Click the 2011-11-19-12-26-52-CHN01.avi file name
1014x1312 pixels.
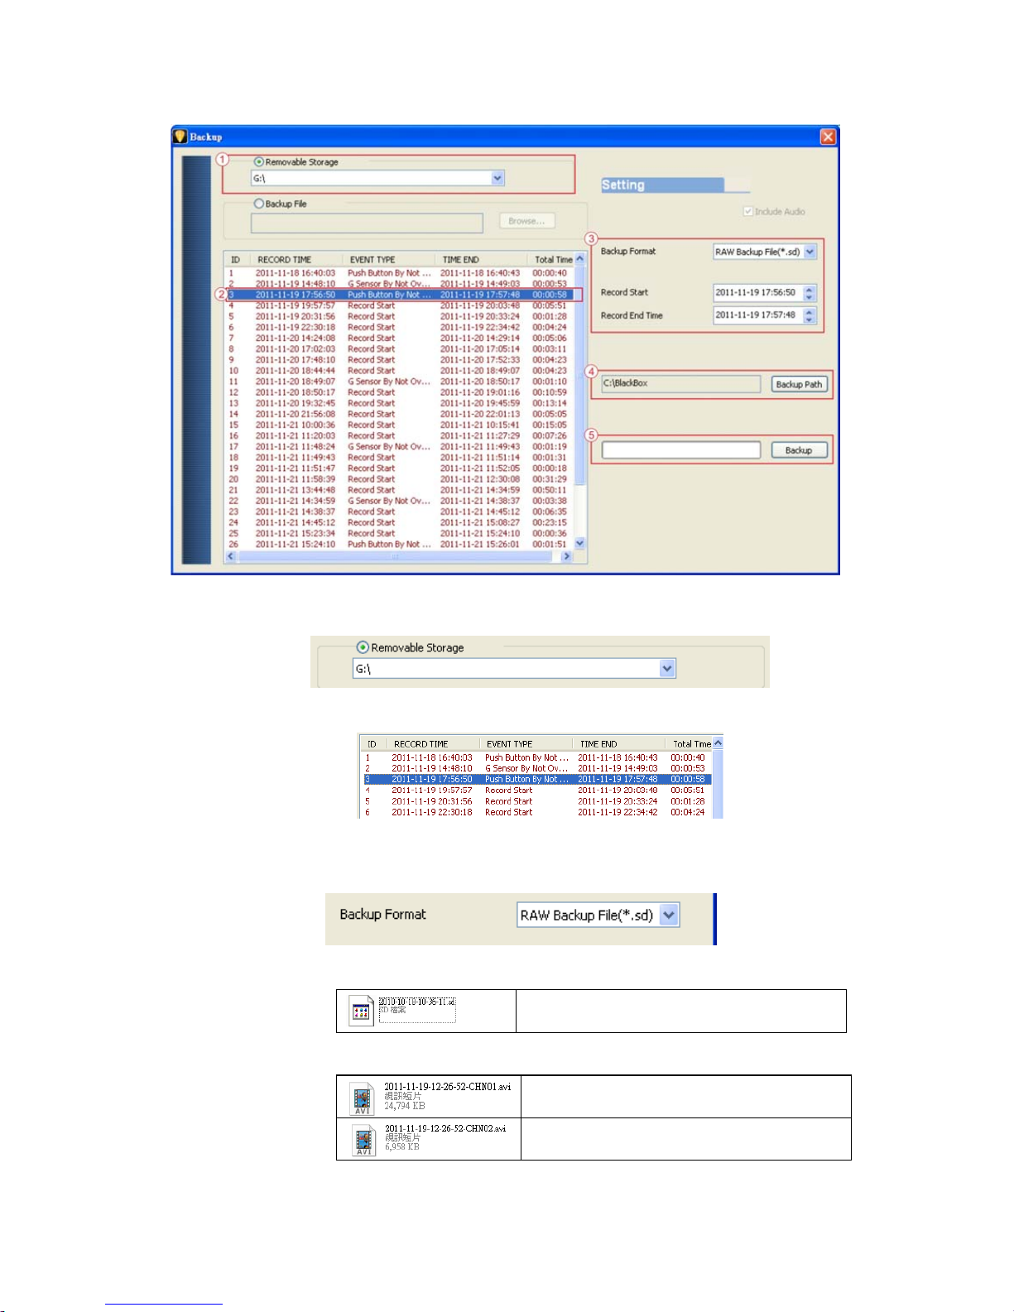pos(447,1087)
